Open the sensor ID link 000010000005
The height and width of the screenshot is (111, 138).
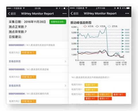coord(17,69)
